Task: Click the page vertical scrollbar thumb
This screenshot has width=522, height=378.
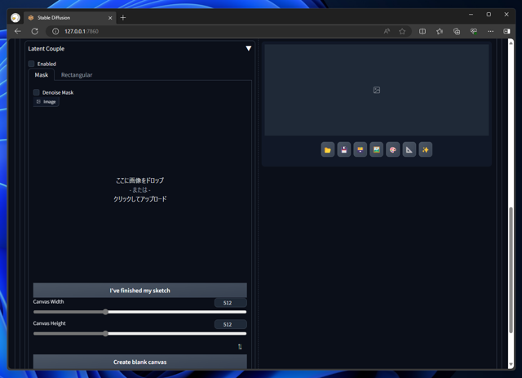Action: click(x=511, y=270)
